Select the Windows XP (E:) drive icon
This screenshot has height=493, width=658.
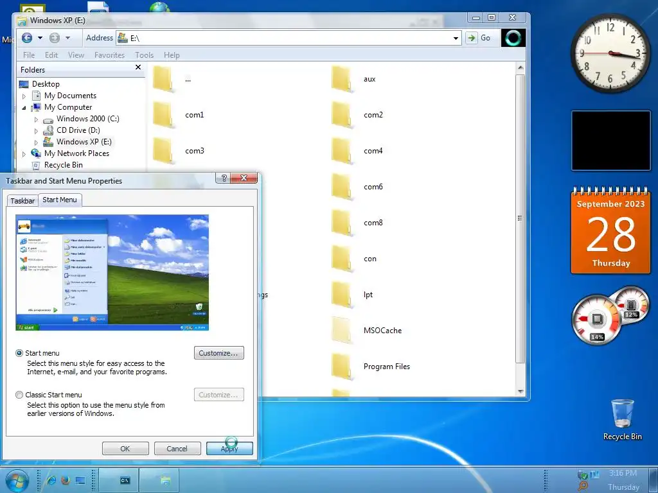(48, 142)
